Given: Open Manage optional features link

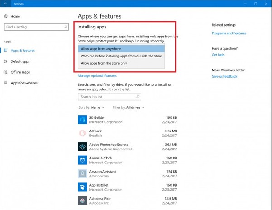Looking at the screenshot, I should pos(97,76).
